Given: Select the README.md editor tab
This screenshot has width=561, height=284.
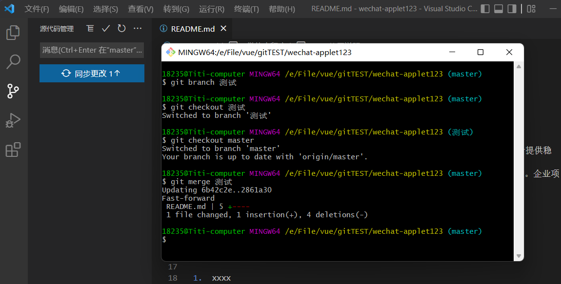Looking at the screenshot, I should [193, 29].
